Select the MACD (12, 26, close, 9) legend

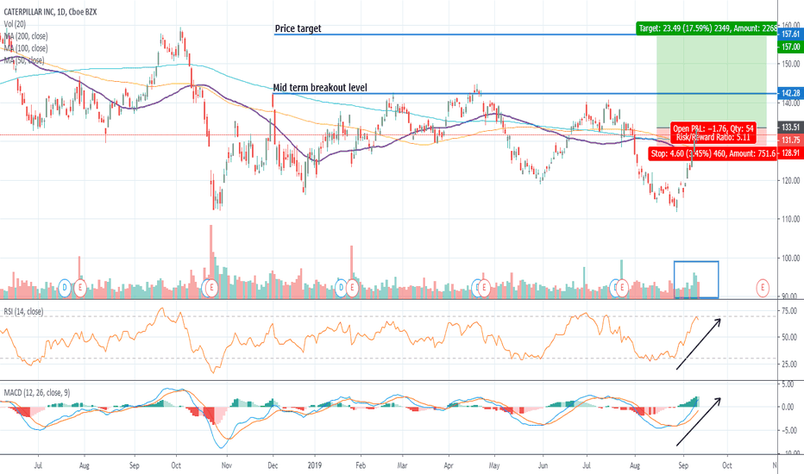click(x=37, y=393)
